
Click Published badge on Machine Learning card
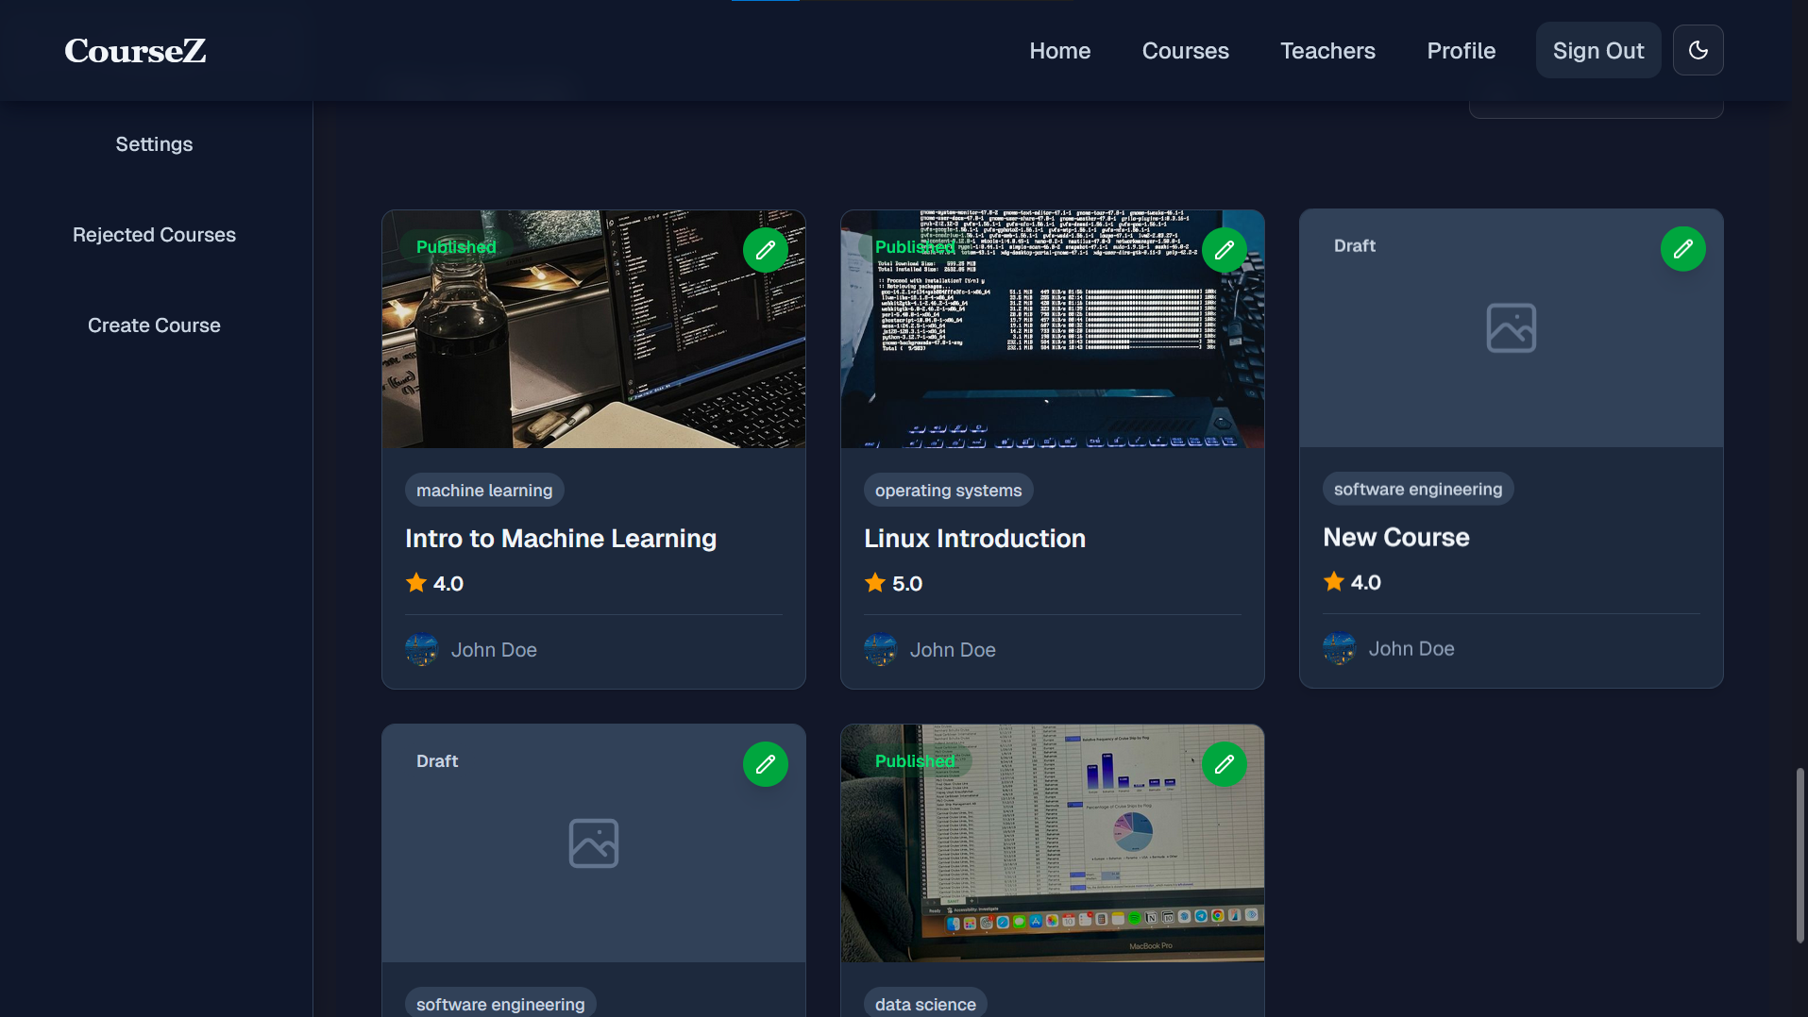[456, 247]
